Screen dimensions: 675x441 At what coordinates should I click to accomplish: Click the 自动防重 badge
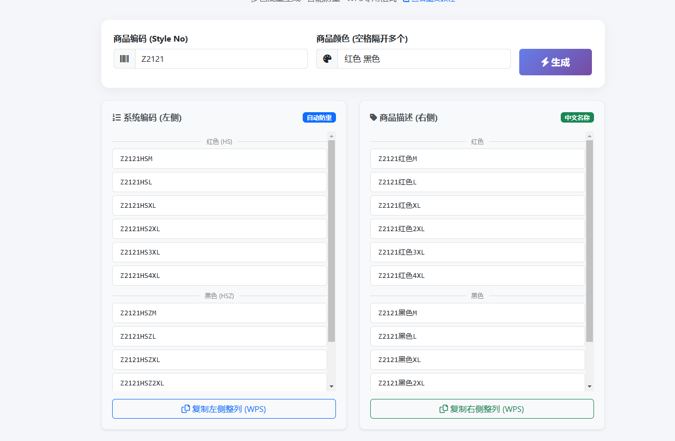[x=319, y=117]
